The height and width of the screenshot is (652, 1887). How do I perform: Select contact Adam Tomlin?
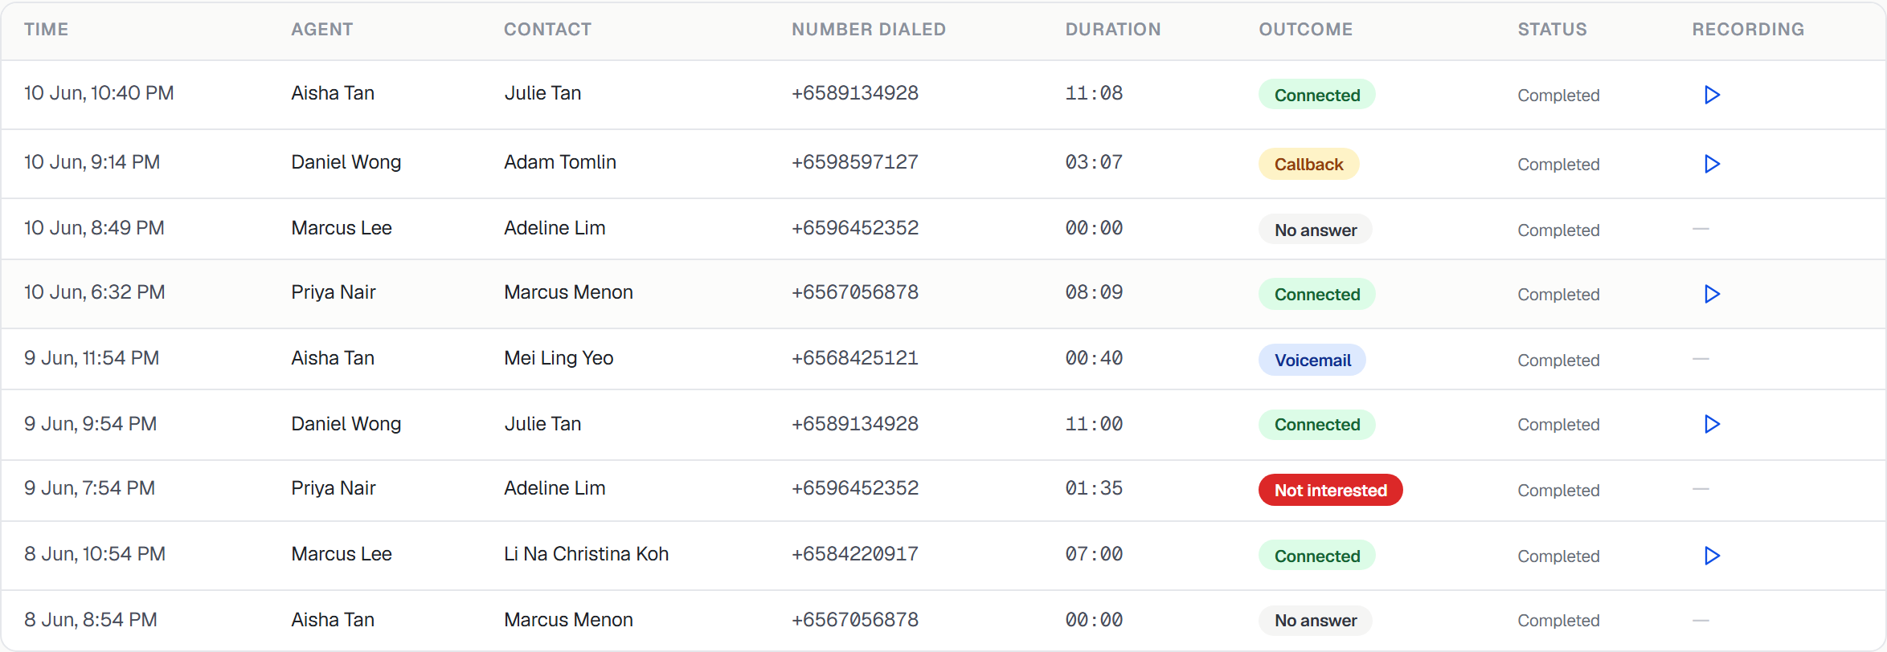(560, 162)
